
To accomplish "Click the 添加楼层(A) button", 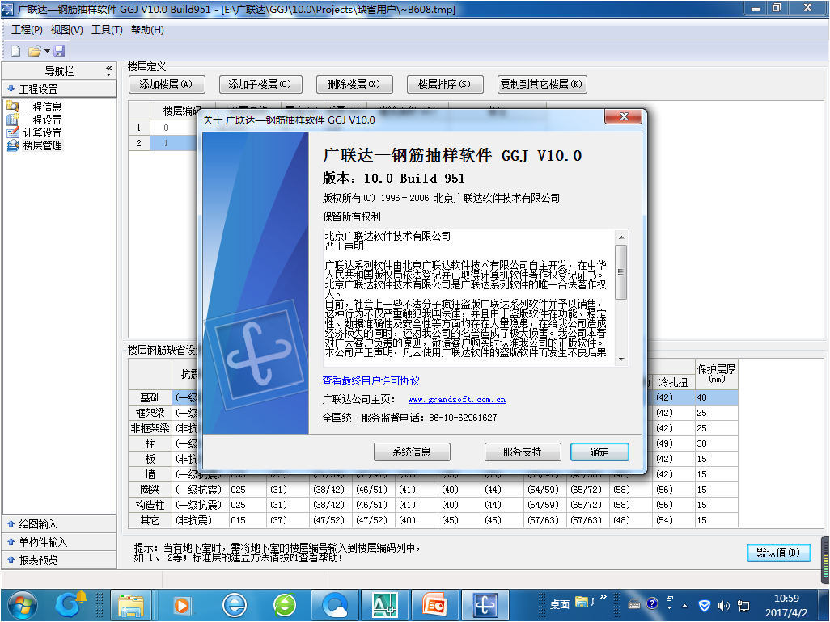I will (166, 84).
